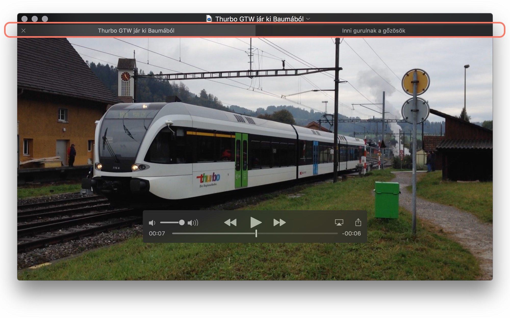Click the volume slider knob
Screen dimensions: 510x318
(182, 222)
